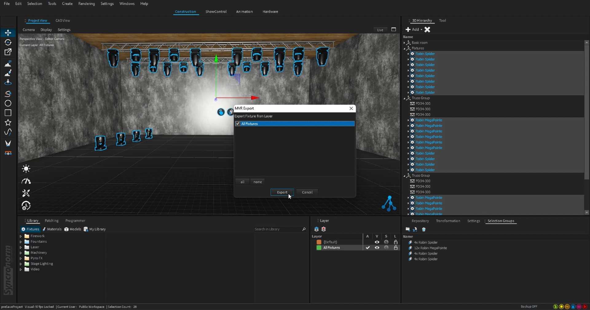Viewport: 590px width, 310px height.
Task: Click the trash icon in Selection Groups
Action: pyautogui.click(x=424, y=230)
